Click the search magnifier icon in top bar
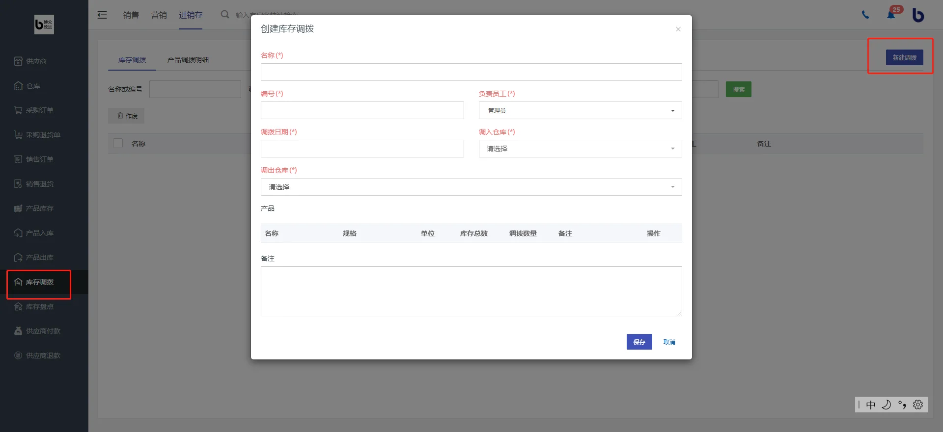Viewport: 943px width, 432px height. point(225,15)
